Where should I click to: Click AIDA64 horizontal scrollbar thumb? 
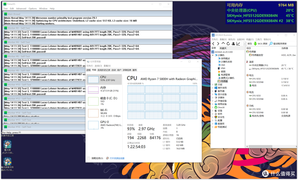pyautogui.click(x=260, y=146)
